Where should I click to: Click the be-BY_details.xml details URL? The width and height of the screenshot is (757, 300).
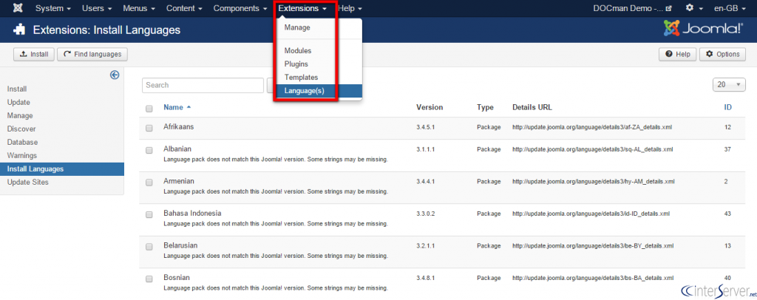[x=593, y=246]
